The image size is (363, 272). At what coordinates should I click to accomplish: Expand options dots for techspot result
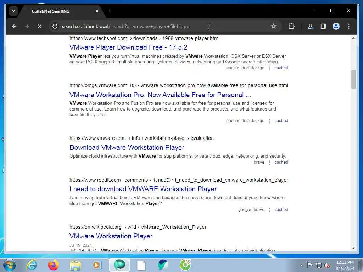click(x=269, y=68)
